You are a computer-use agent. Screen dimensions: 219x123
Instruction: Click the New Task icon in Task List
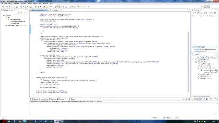pos(194,13)
